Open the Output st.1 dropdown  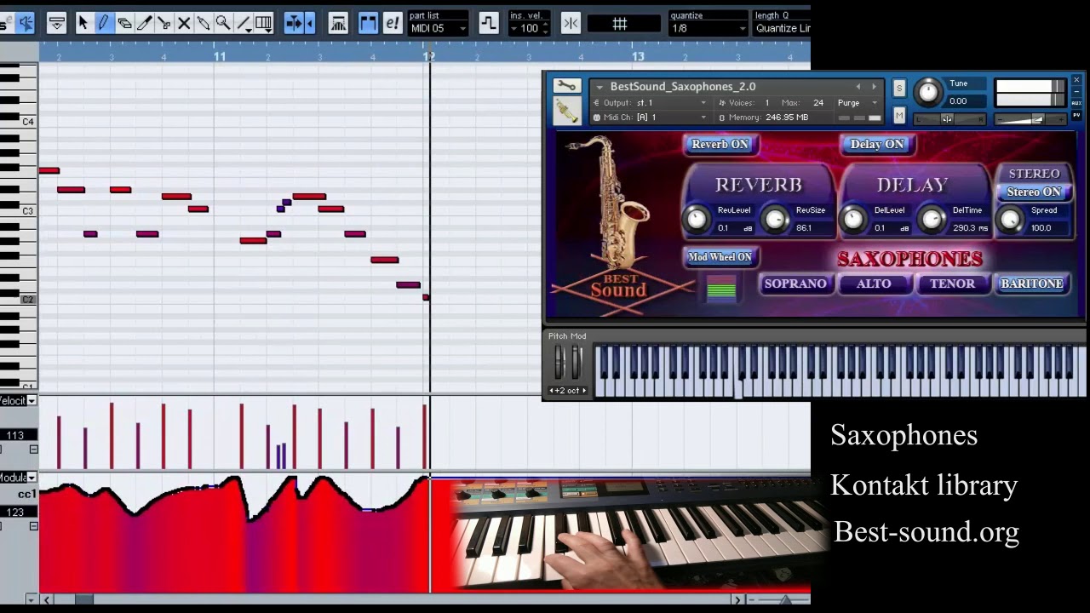651,102
